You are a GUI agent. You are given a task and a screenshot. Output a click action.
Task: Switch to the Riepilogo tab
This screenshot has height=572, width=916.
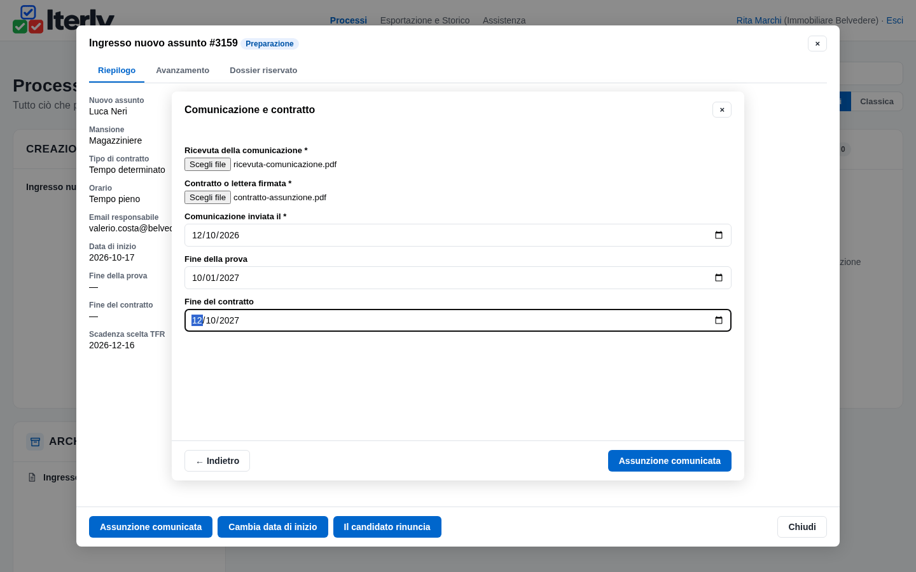(116, 71)
